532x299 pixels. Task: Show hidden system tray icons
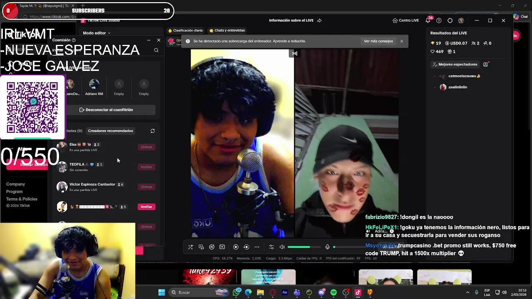468,292
